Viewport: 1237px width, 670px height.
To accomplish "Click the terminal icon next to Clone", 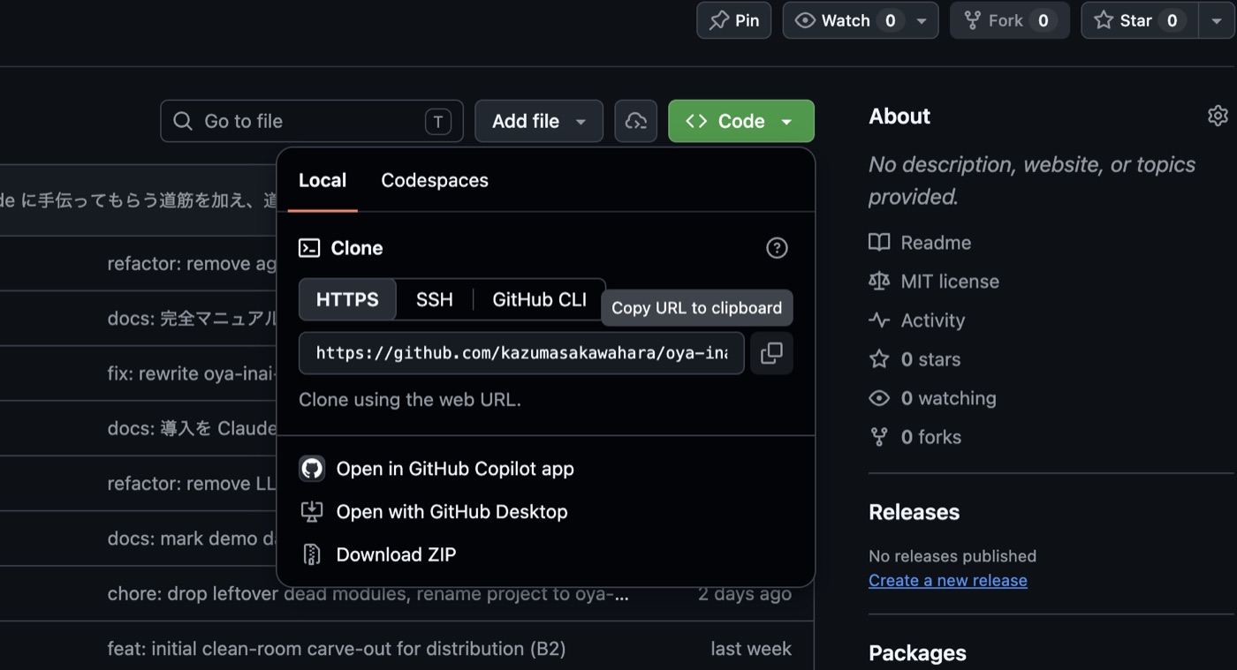I will [x=309, y=248].
